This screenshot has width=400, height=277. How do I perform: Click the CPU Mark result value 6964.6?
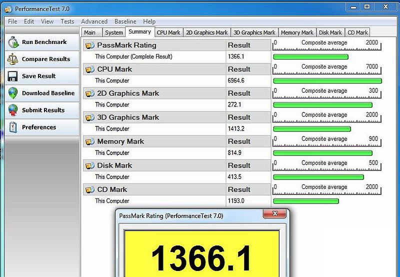(236, 81)
